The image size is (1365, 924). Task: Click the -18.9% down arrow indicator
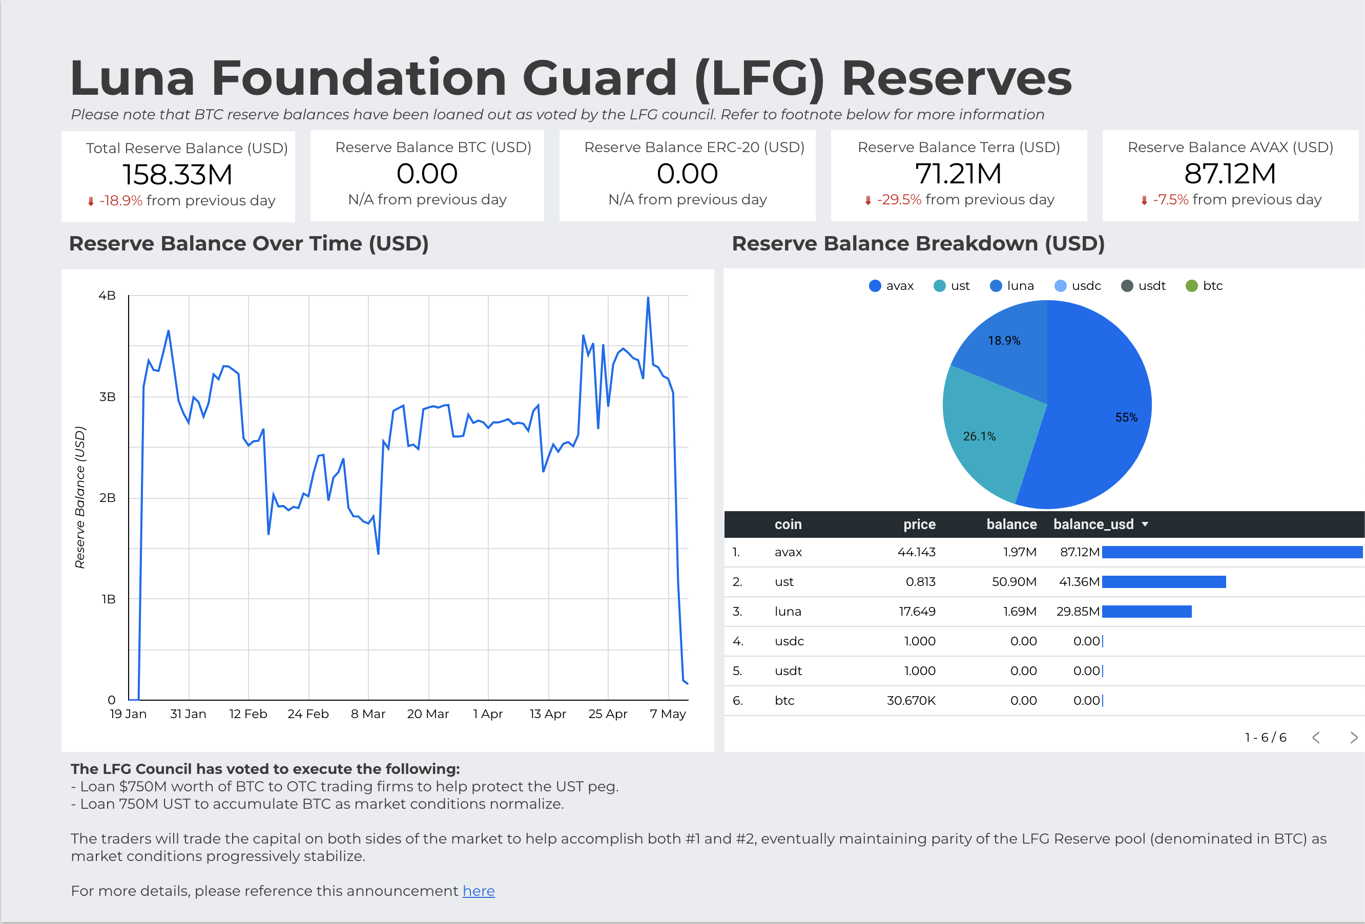(x=91, y=201)
